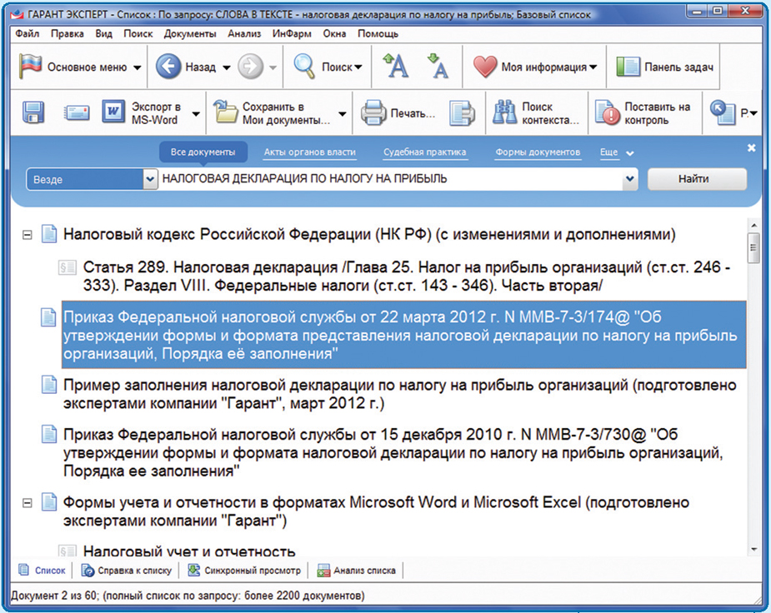
Task: Click the floppy disk save icon
Action: pyautogui.click(x=33, y=112)
